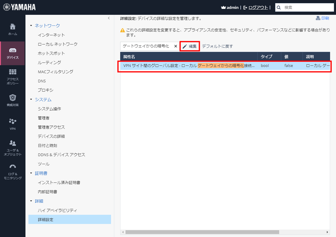Viewport: 336px width, 237px height.
Task: Collapse the sidebar with the chevron
Action: [x=109, y=18]
